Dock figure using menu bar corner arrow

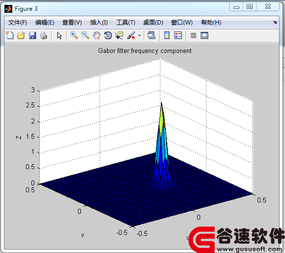pyautogui.click(x=275, y=22)
